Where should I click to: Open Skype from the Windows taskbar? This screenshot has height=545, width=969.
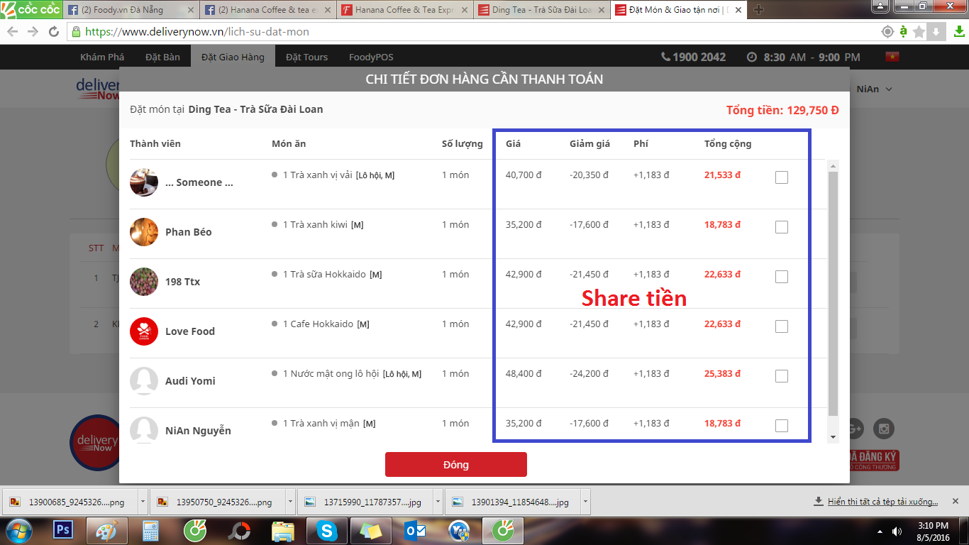(x=327, y=530)
